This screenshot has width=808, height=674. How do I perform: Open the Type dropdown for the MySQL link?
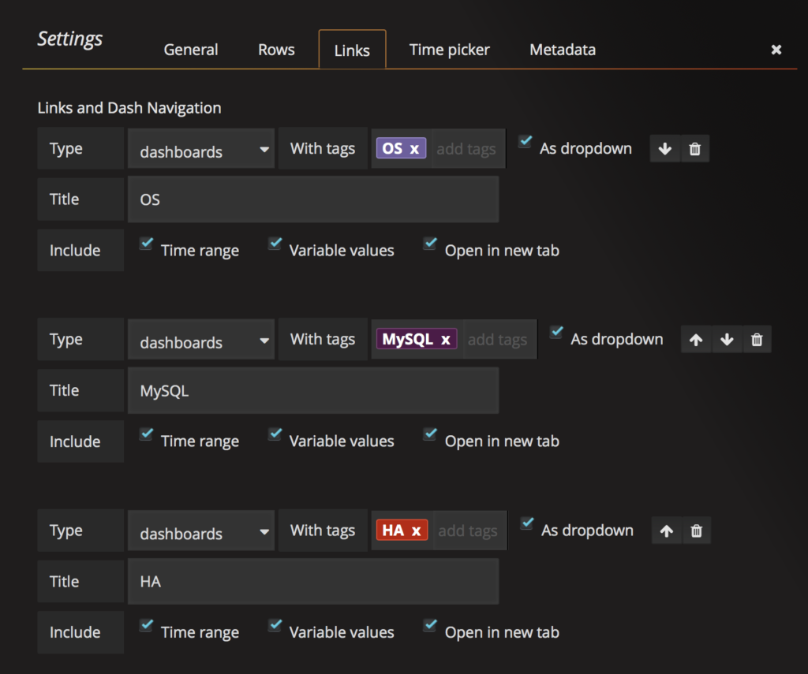point(201,339)
